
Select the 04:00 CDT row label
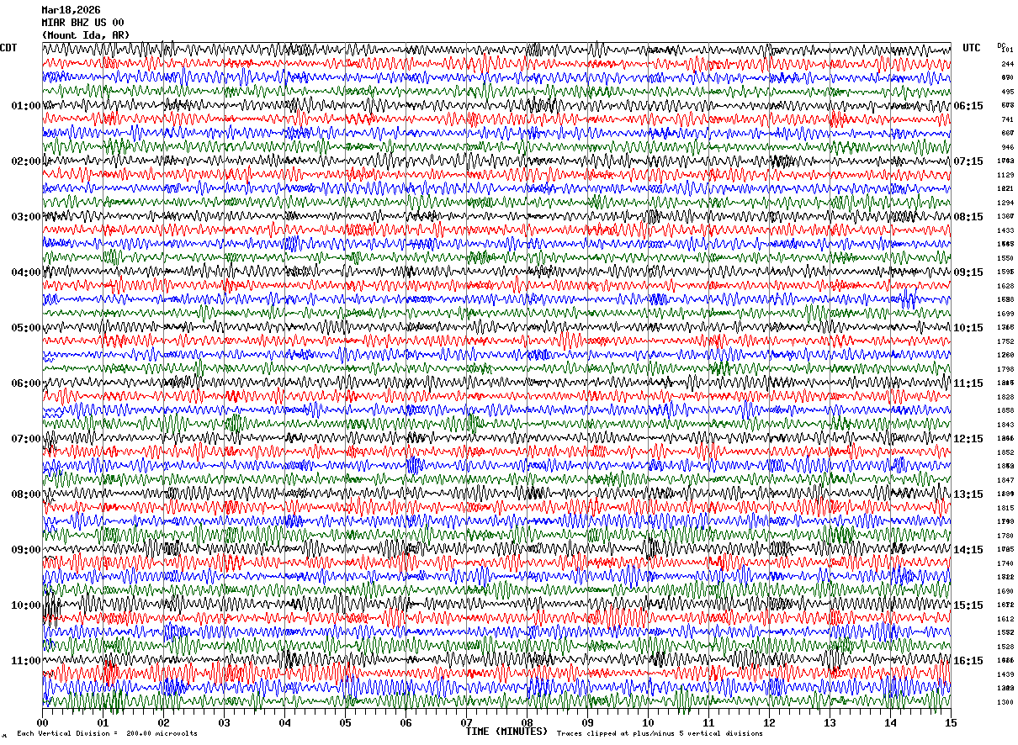pos(26,272)
